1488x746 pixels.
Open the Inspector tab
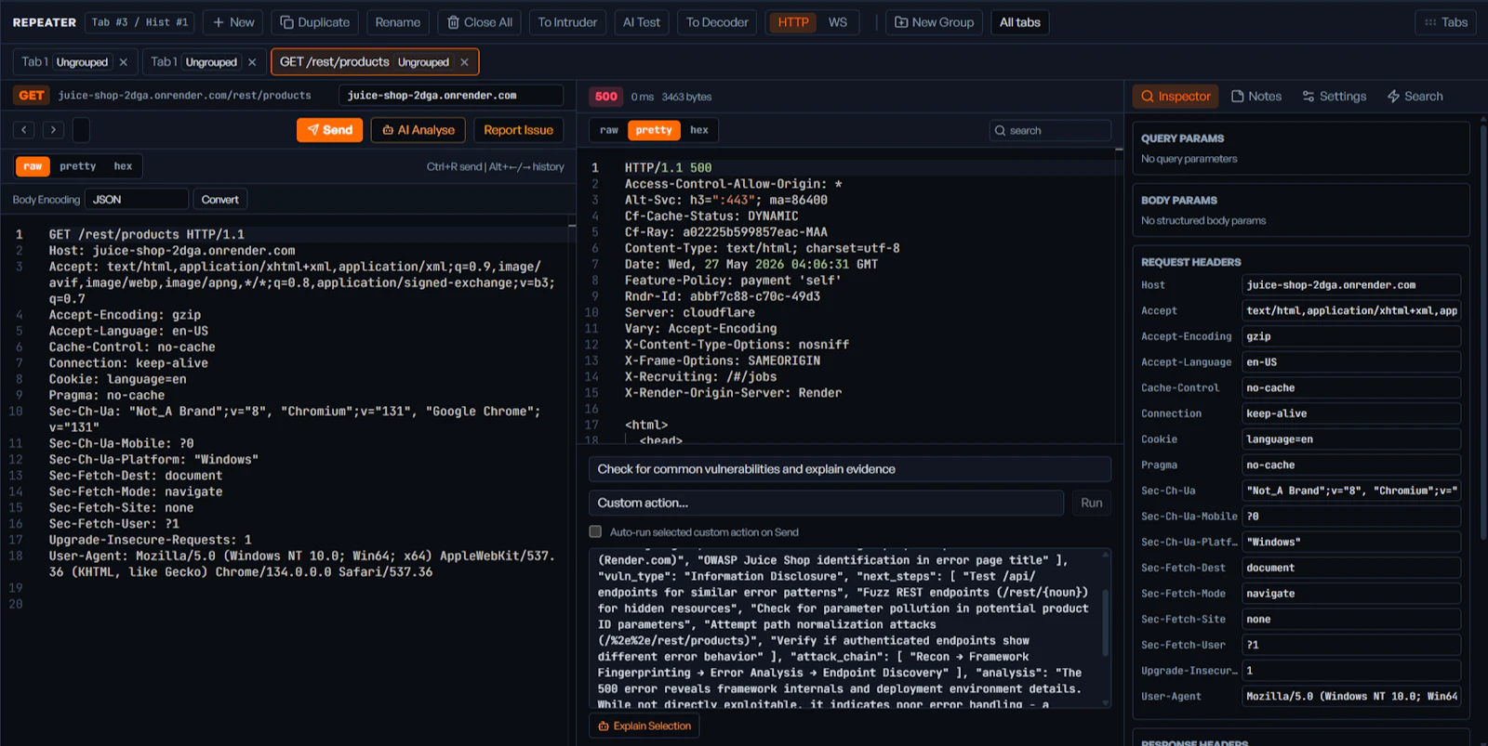[1176, 97]
